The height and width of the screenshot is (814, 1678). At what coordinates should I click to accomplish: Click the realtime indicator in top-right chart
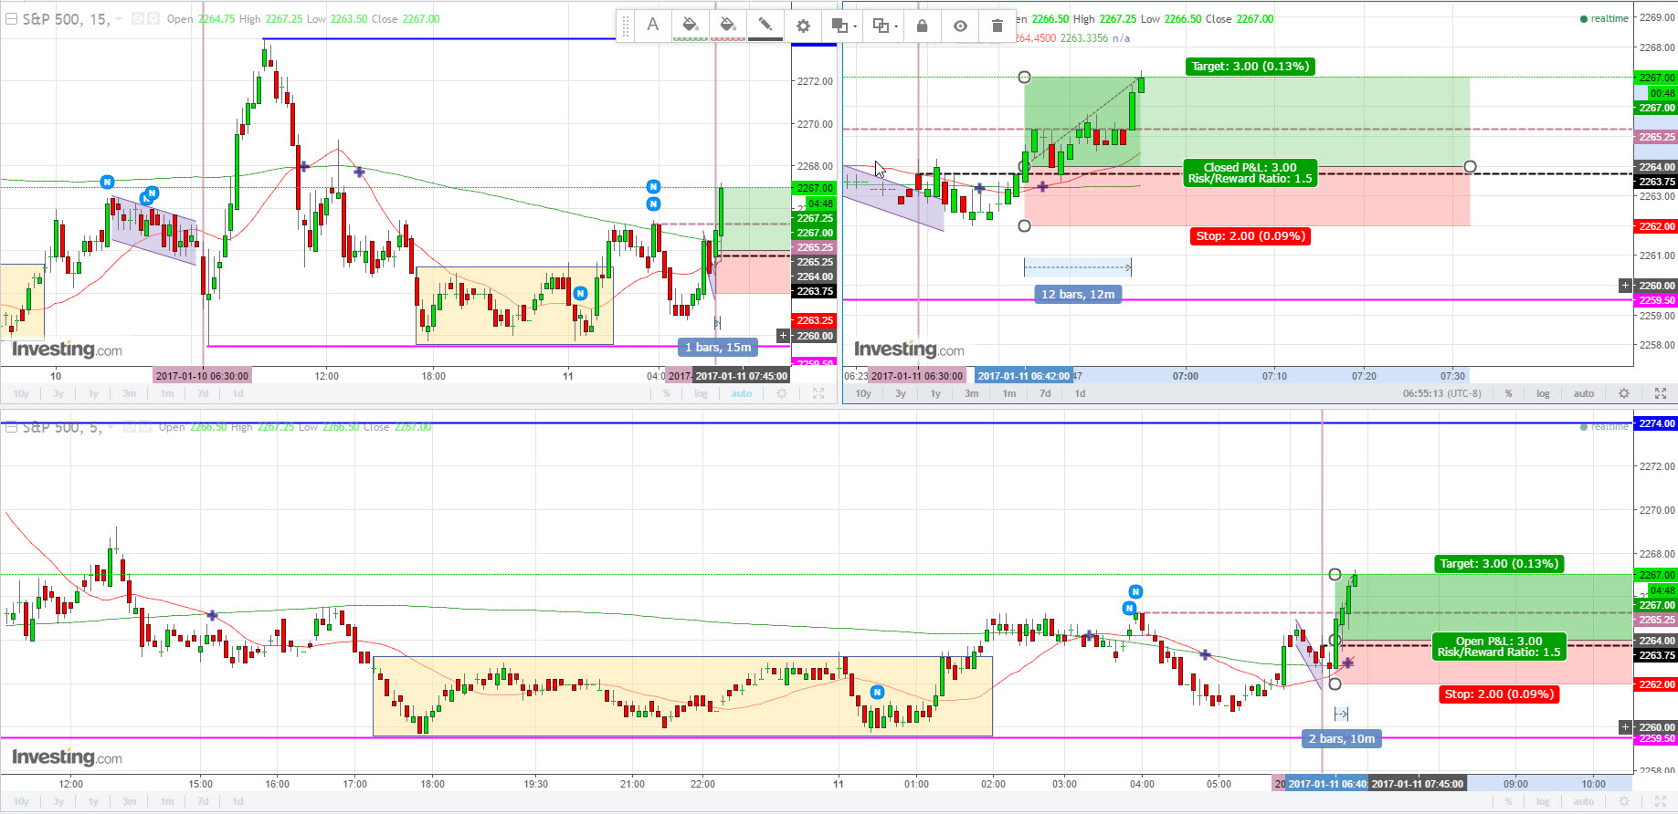point(1604,19)
